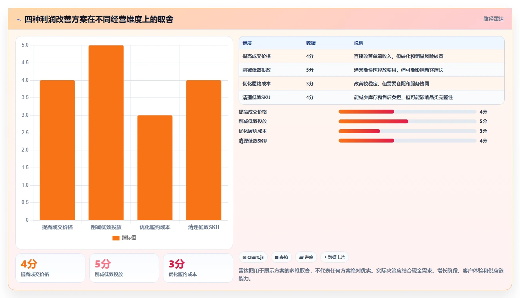Click description 直接改善单笔收入，但转化和销量风险较高
This screenshot has height=298, width=520.
pos(399,56)
